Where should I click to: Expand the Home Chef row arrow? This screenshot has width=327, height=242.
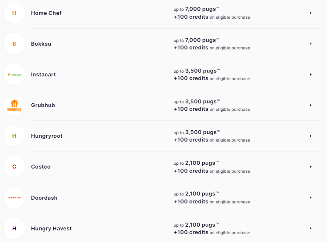[310, 13]
